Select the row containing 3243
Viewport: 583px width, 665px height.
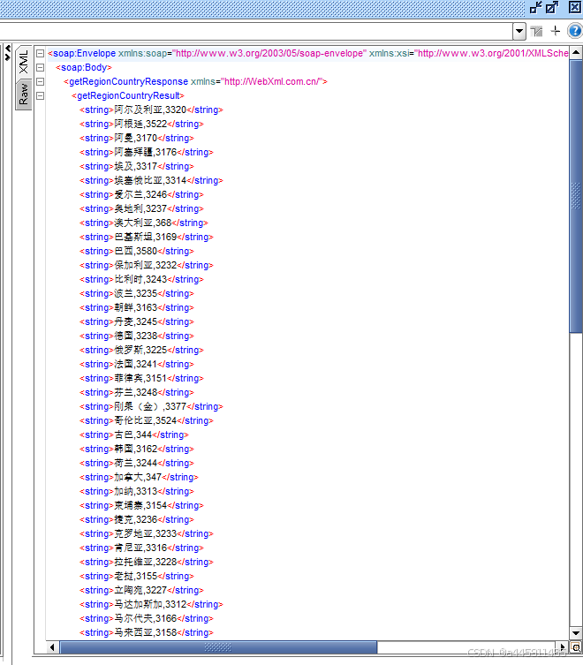coord(141,279)
